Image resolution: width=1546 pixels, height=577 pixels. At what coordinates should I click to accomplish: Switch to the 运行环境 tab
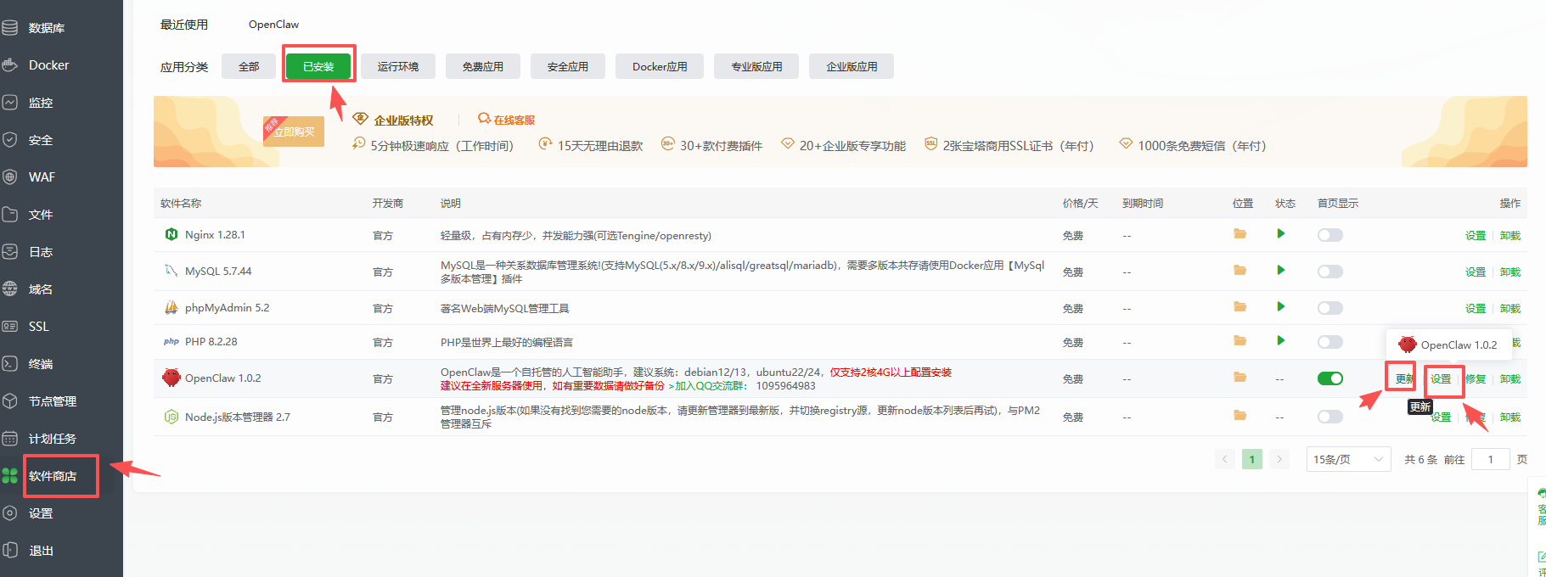click(398, 66)
